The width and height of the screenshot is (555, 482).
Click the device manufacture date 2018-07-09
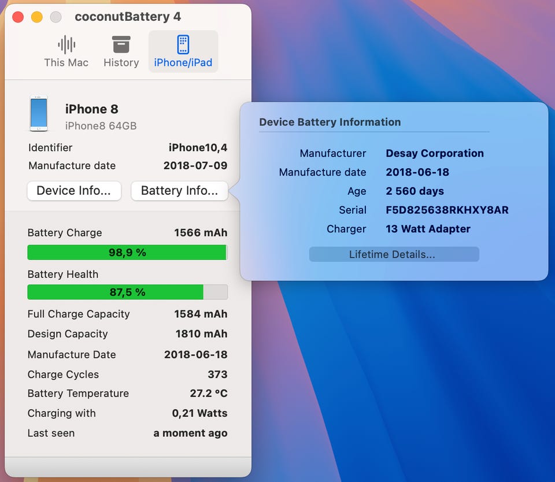click(x=195, y=166)
